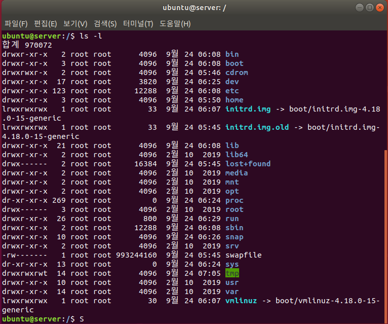Click the 'initrd.img.old' symlink name
Viewport: 388px width, 324px height.
(257, 127)
